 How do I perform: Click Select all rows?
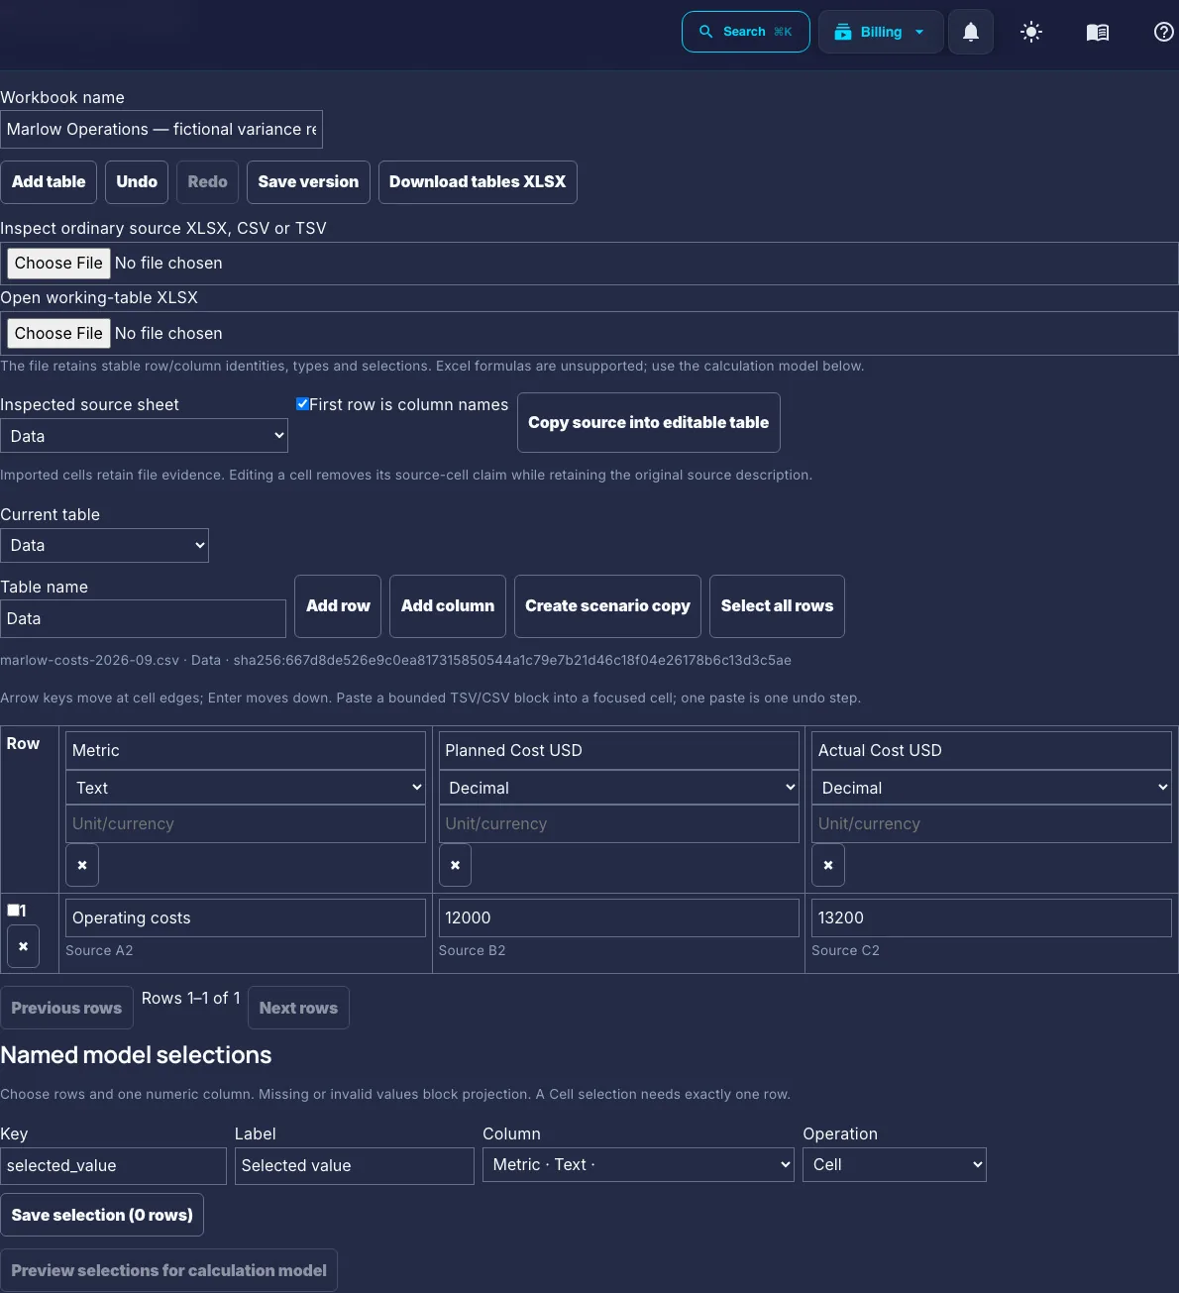pyautogui.click(x=777, y=606)
